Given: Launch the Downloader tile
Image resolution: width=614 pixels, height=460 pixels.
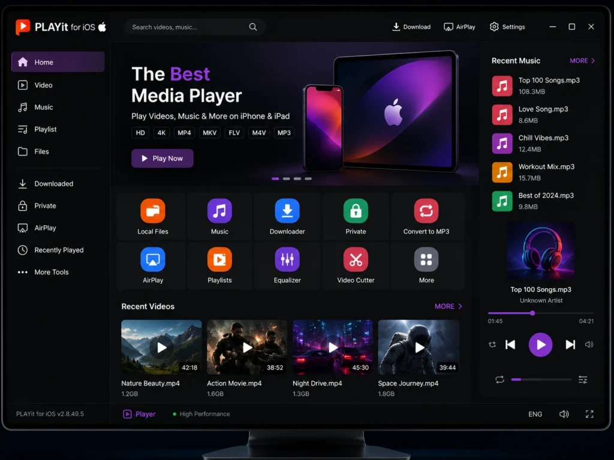Looking at the screenshot, I should point(287,216).
